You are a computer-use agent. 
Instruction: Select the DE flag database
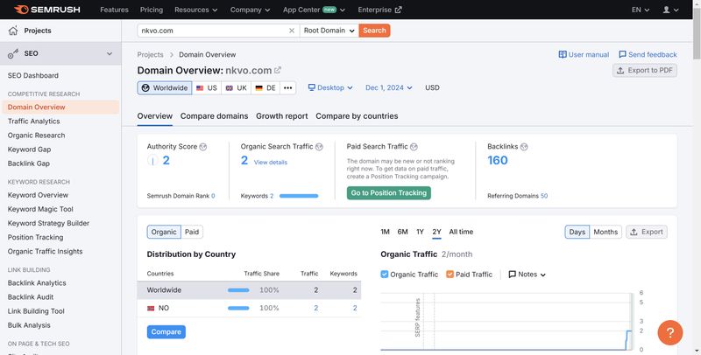[x=266, y=87]
